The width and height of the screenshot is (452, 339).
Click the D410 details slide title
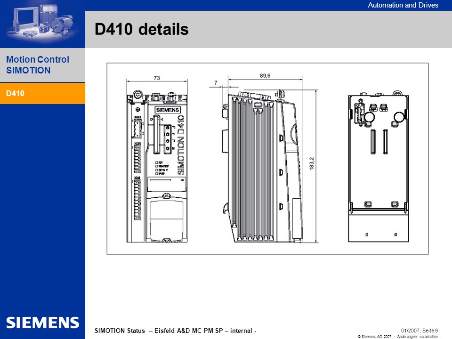click(x=142, y=29)
